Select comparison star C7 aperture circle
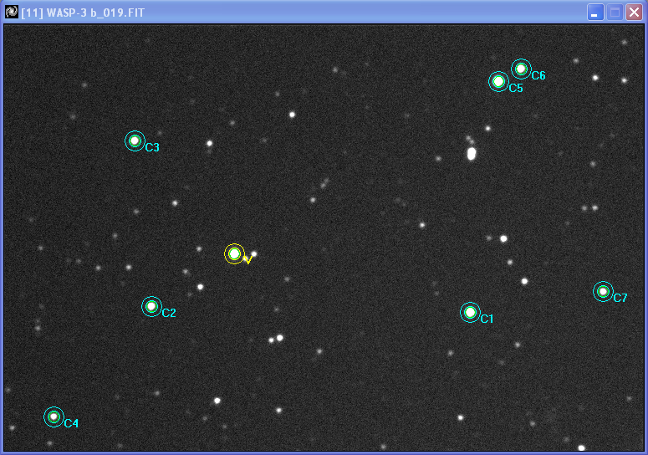Viewport: 648px width, 455px height. (603, 291)
